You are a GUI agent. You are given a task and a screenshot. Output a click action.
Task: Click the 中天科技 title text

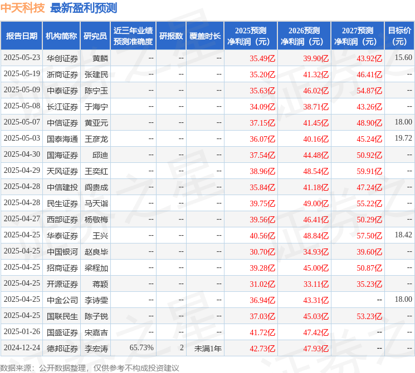[x=22, y=8]
